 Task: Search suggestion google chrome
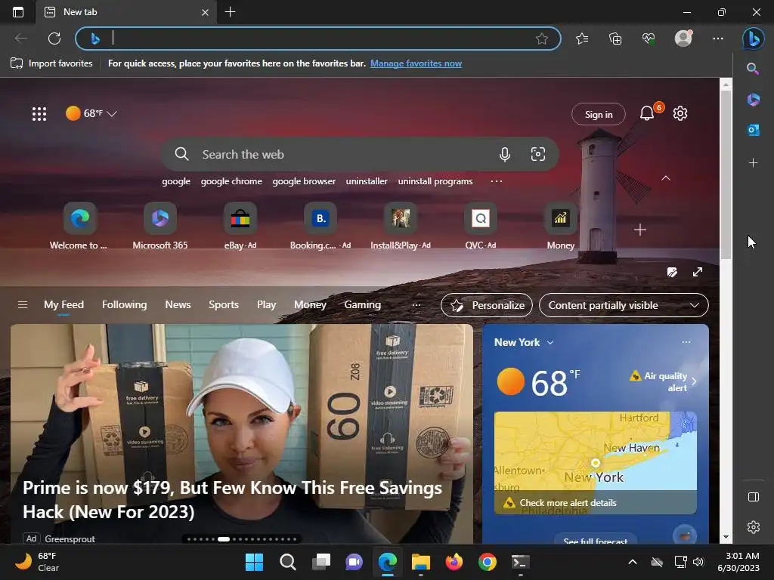[x=231, y=181]
